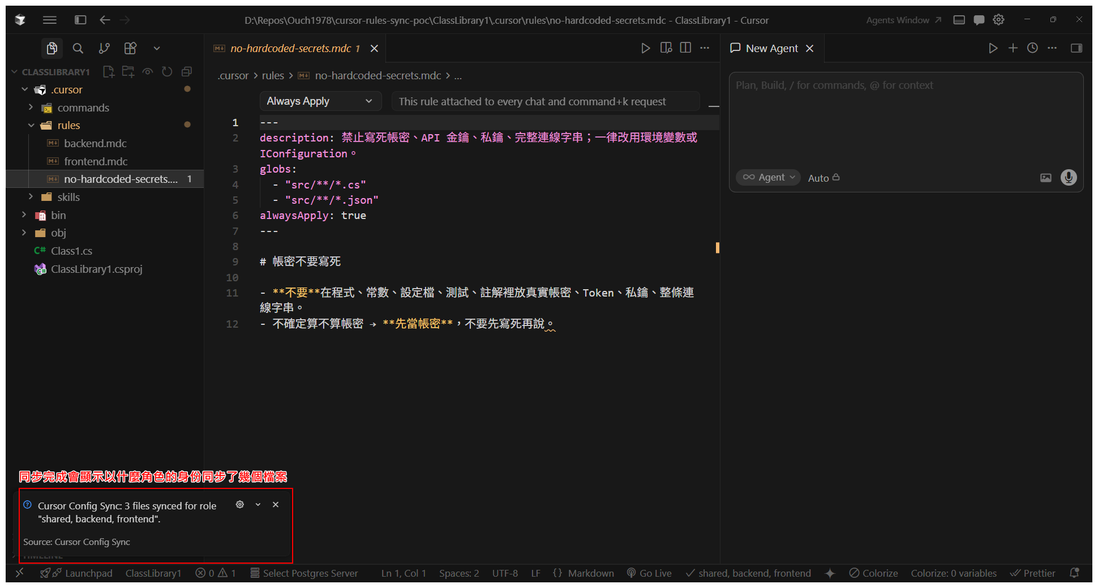
Task: Toggle the bottom panel layout
Action: pos(959,20)
